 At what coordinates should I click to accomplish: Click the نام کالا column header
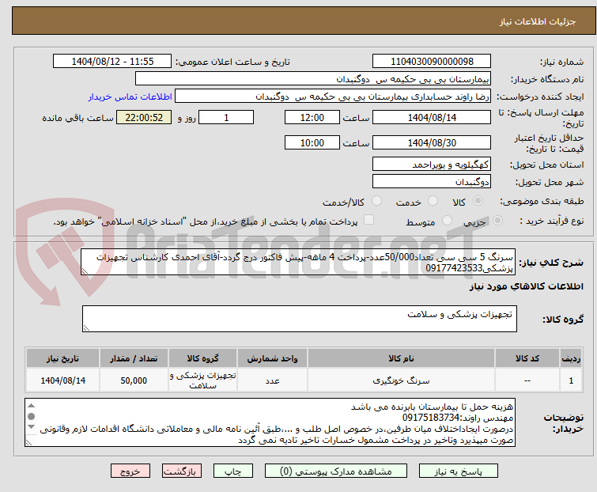(401, 358)
